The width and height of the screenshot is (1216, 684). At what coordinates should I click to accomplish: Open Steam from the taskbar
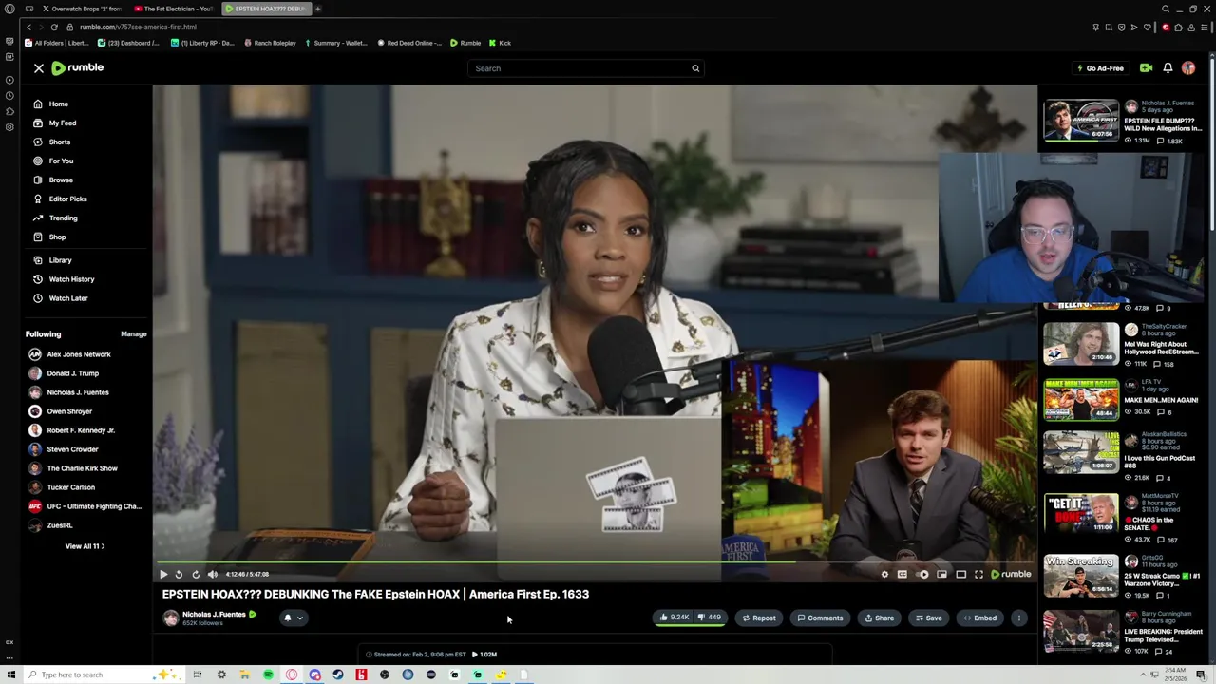tap(337, 674)
